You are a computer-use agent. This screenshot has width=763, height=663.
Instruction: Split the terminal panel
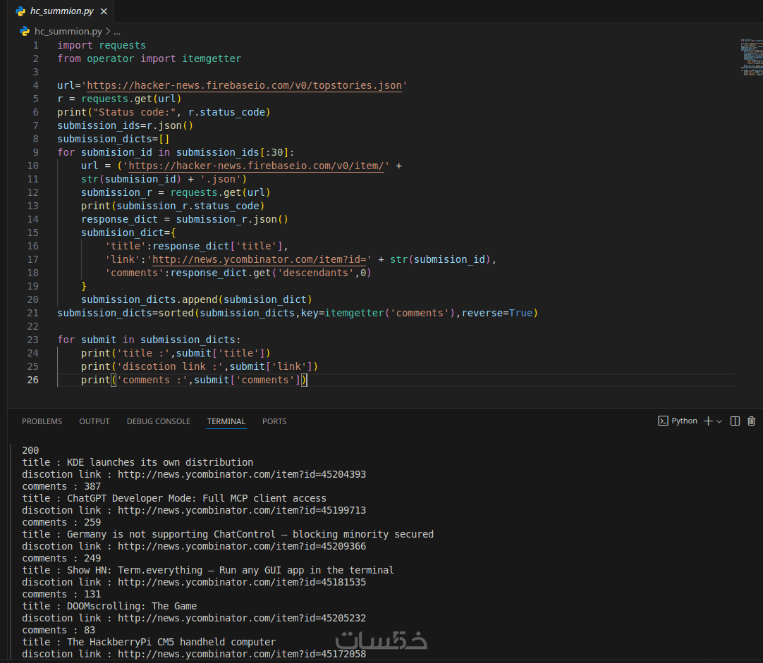point(735,421)
